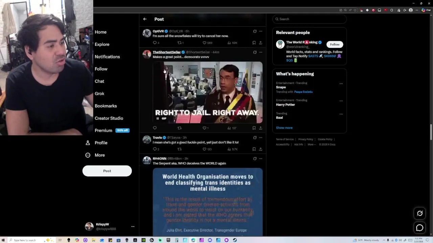Open the Right to Jail GIF
Image resolution: width=433 pixels, height=243 pixels.
[208, 92]
